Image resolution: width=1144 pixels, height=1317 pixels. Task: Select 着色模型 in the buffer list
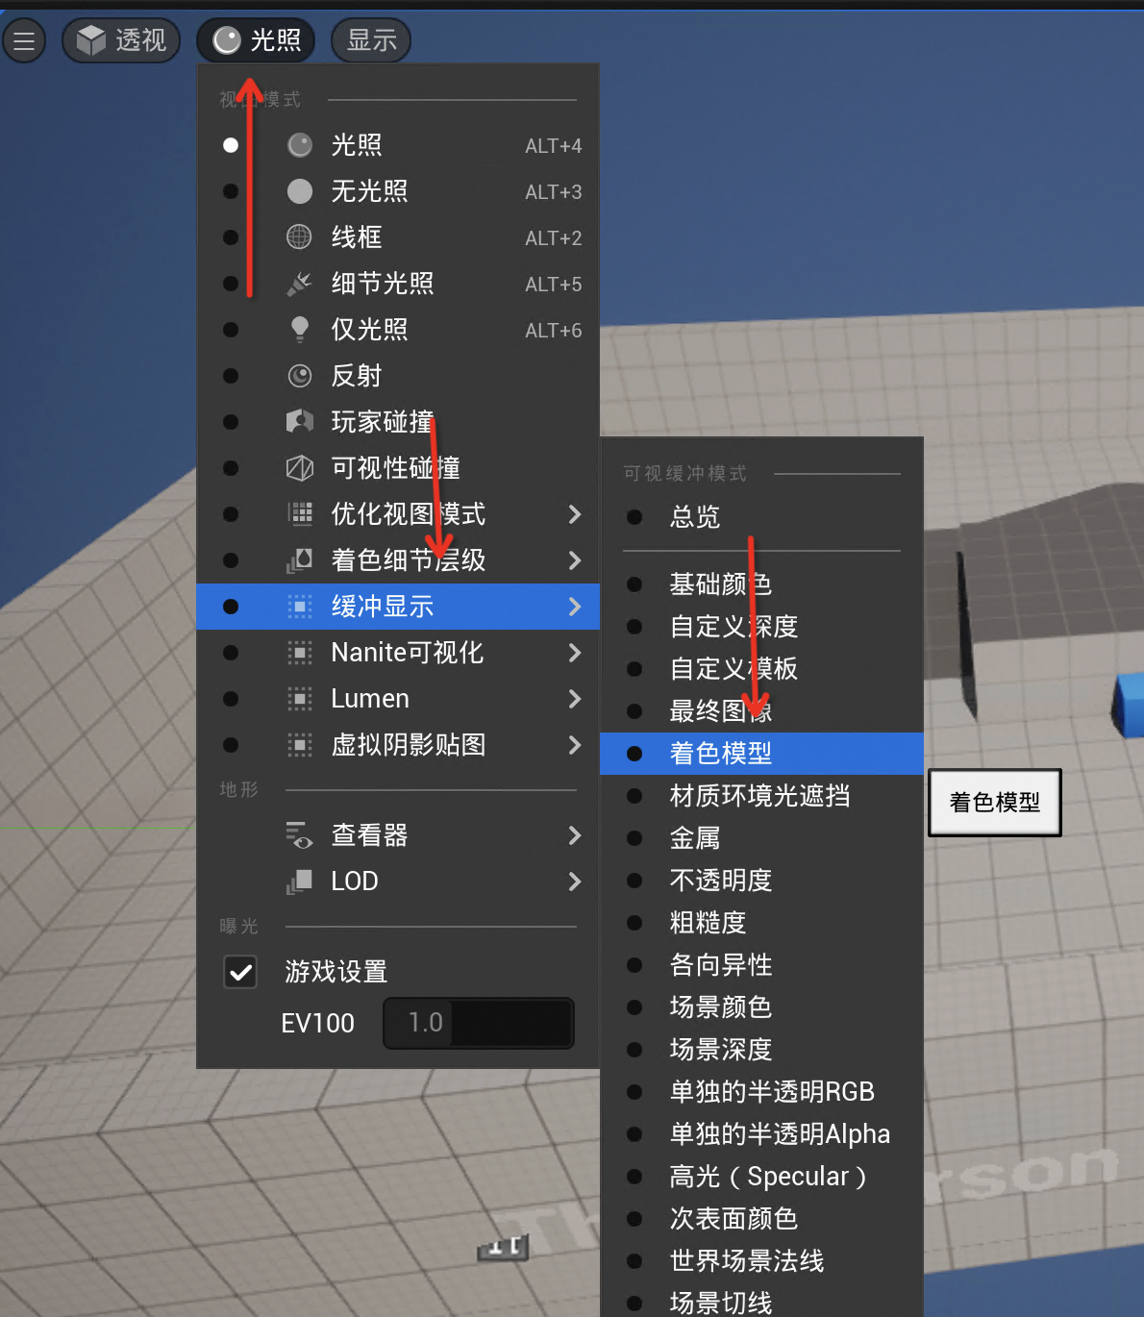click(x=721, y=754)
